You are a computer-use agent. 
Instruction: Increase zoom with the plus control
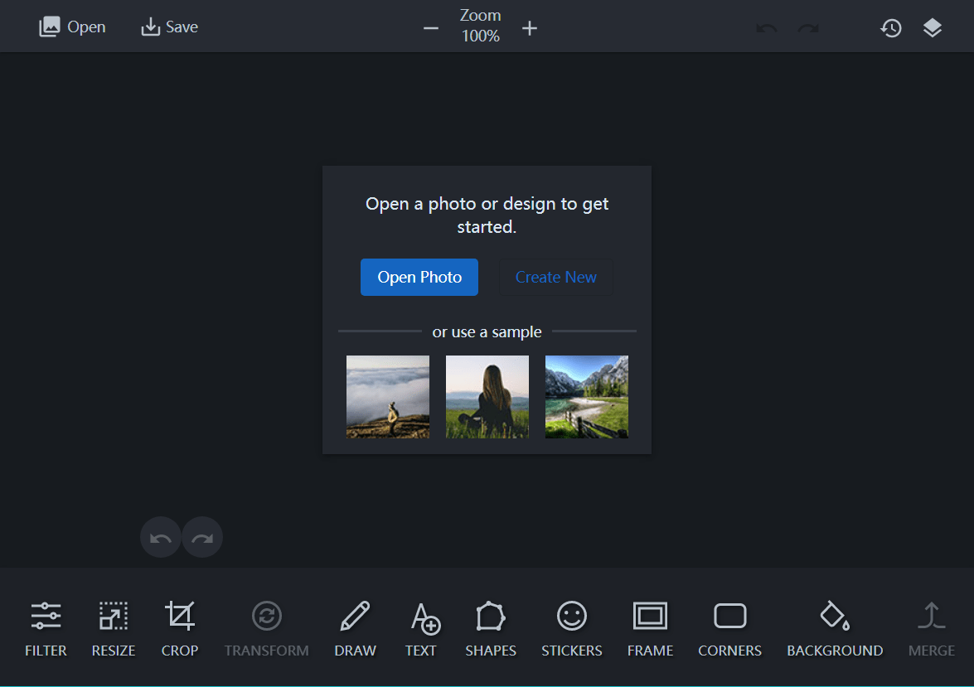529,27
